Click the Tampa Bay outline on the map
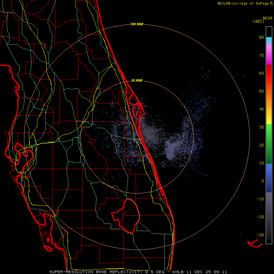This screenshot has width=274, height=274. pyautogui.click(x=23, y=154)
